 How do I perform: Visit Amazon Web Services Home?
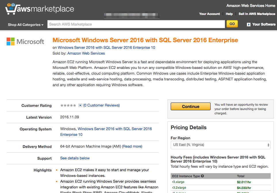coord(251,5)
